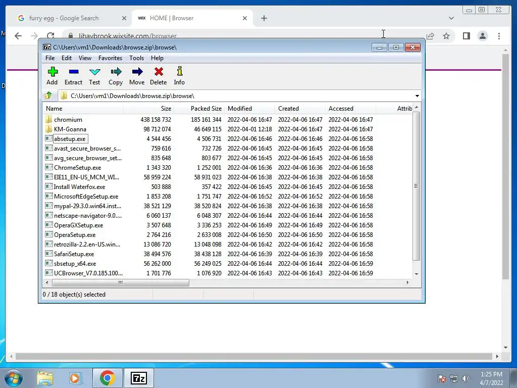Click the Move toolbar icon

click(137, 72)
